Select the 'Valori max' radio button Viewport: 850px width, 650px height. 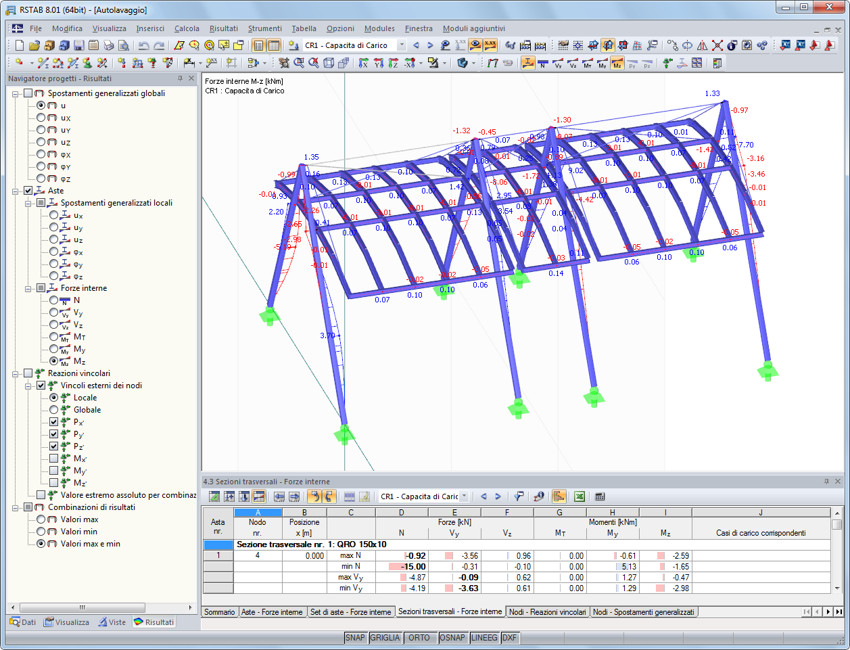click(41, 519)
